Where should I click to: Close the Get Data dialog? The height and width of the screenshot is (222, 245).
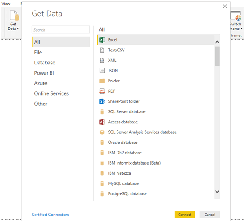coord(225,7)
